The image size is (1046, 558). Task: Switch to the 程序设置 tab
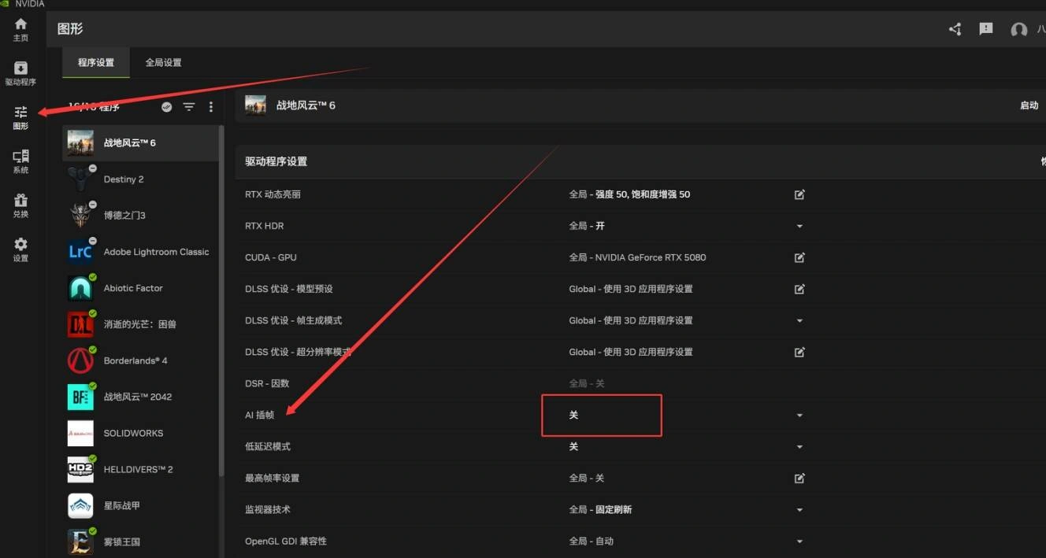(x=95, y=63)
